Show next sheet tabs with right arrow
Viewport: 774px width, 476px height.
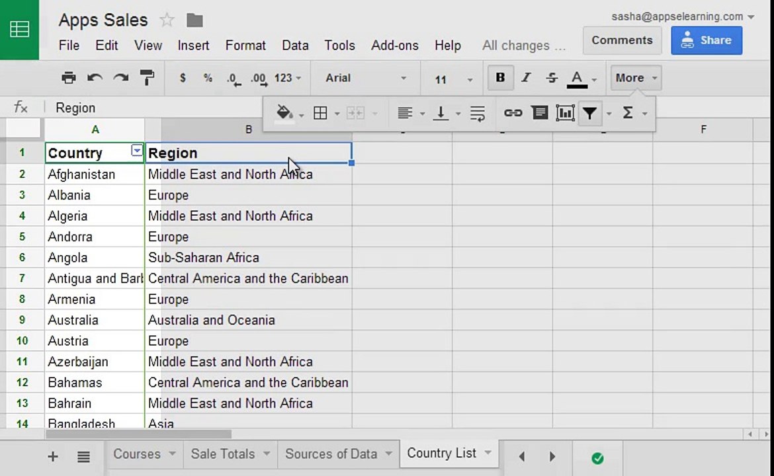552,457
